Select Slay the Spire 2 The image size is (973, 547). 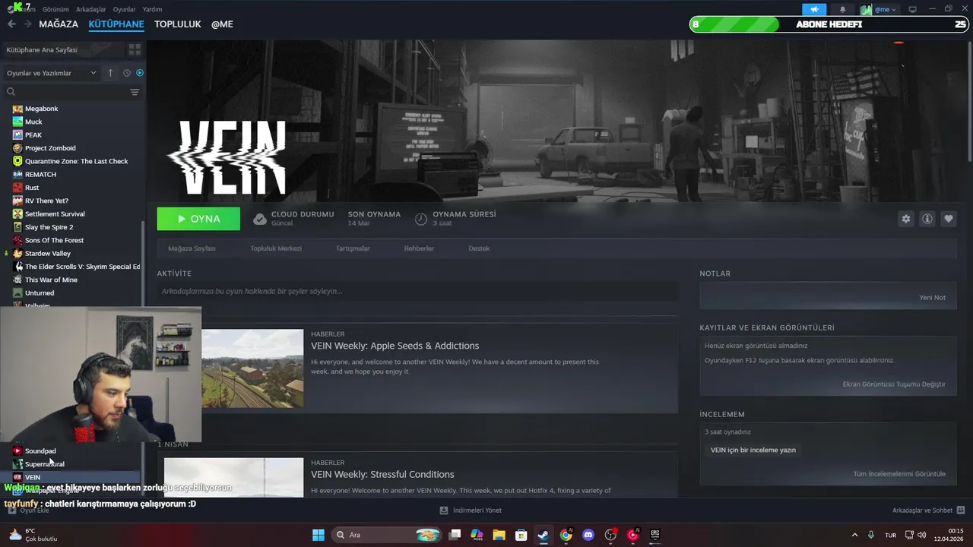[49, 227]
